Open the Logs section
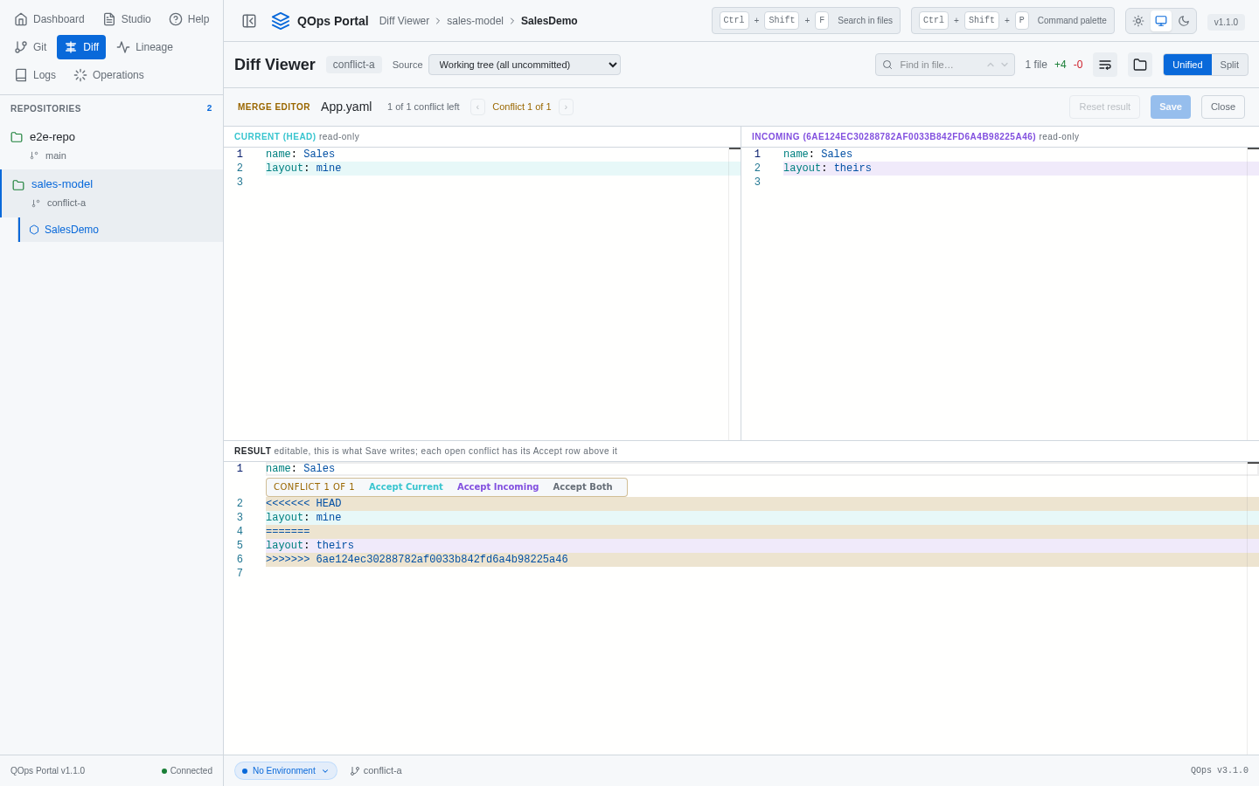The image size is (1259, 786). tap(36, 75)
